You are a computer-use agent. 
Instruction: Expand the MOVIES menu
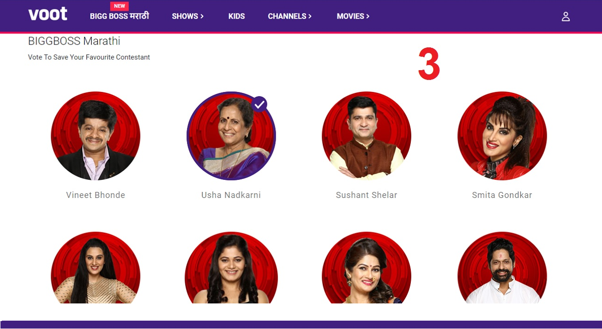[x=353, y=16]
